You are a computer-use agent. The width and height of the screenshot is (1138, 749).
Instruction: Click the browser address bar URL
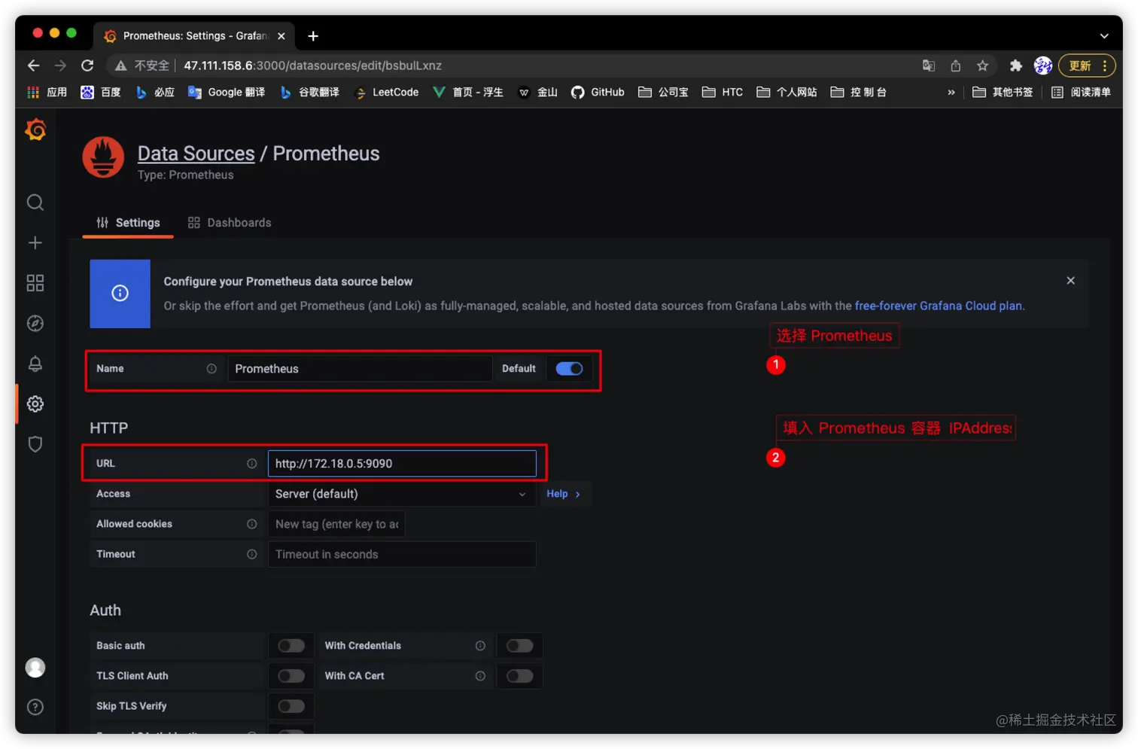click(312, 66)
